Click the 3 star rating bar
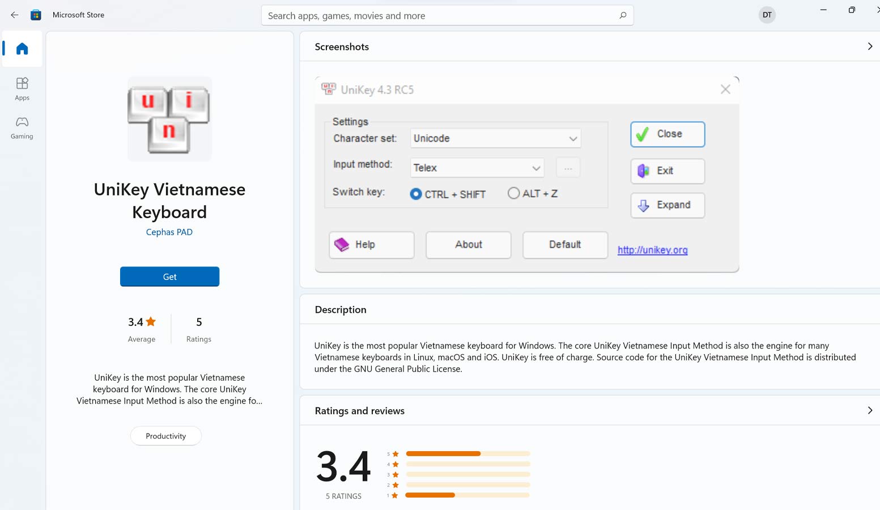Screen dimensions: 880x510 point(468,474)
